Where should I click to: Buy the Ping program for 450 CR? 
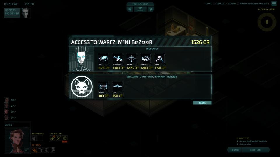(x=118, y=87)
